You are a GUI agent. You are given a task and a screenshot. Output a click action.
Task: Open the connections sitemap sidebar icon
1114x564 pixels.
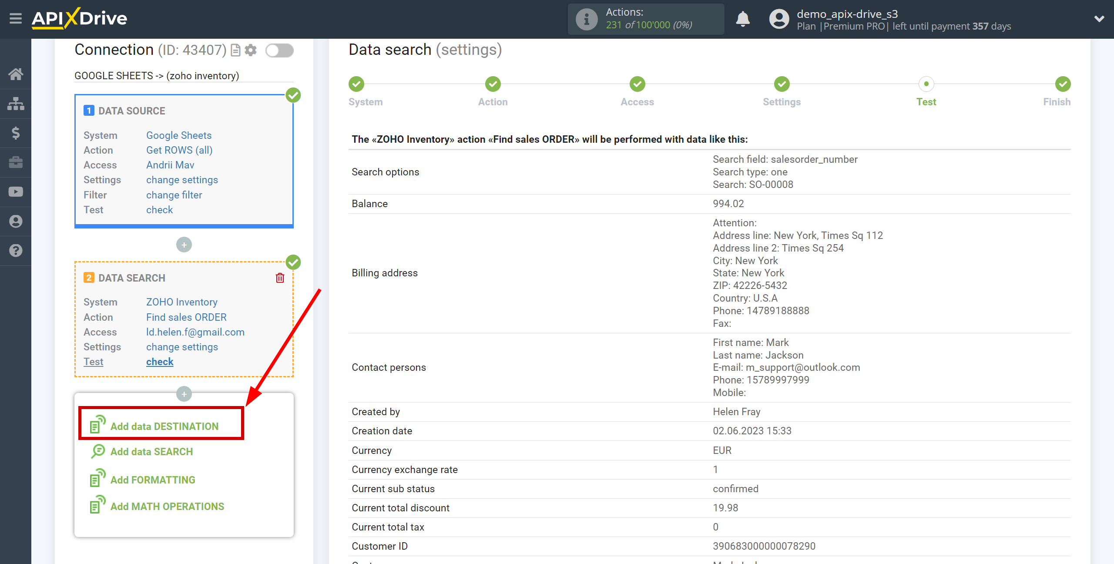click(16, 104)
